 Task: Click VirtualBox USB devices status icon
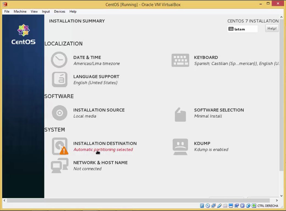[x=219, y=206]
